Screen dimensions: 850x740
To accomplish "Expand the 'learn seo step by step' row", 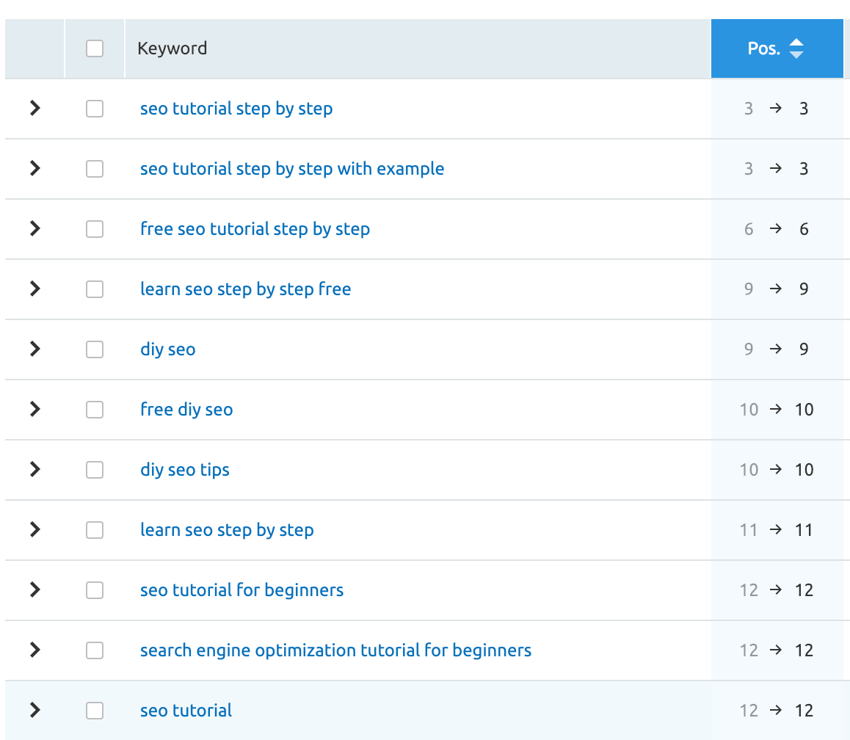I will [x=34, y=530].
